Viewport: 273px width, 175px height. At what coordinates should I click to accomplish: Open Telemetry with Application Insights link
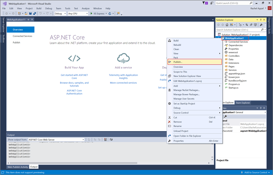point(124,76)
